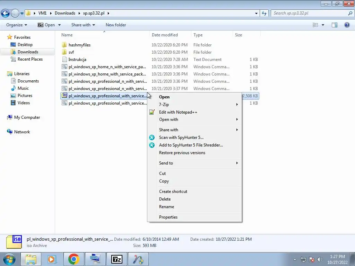Choose Edit with Notepad++
The image size is (355, 266).
coord(194,112)
